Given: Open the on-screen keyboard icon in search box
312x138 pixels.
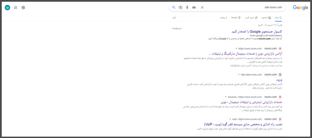Looking at the screenshot, I should (x=194, y=8).
